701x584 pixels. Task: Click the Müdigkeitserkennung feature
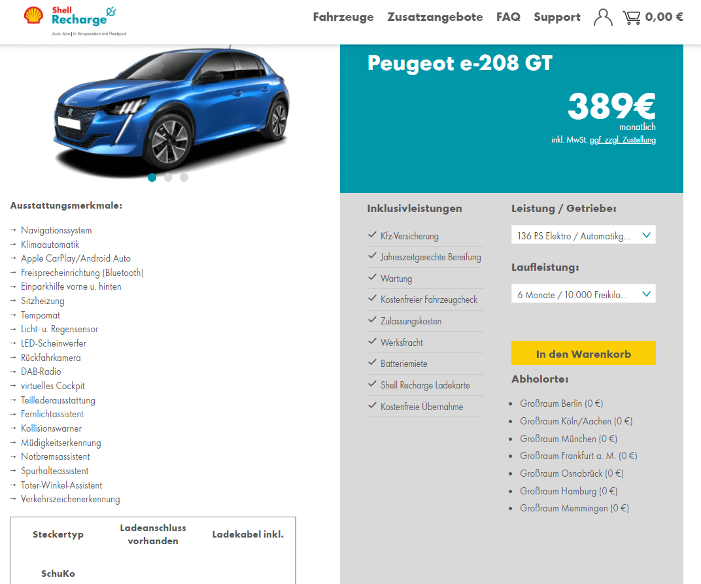tap(61, 443)
